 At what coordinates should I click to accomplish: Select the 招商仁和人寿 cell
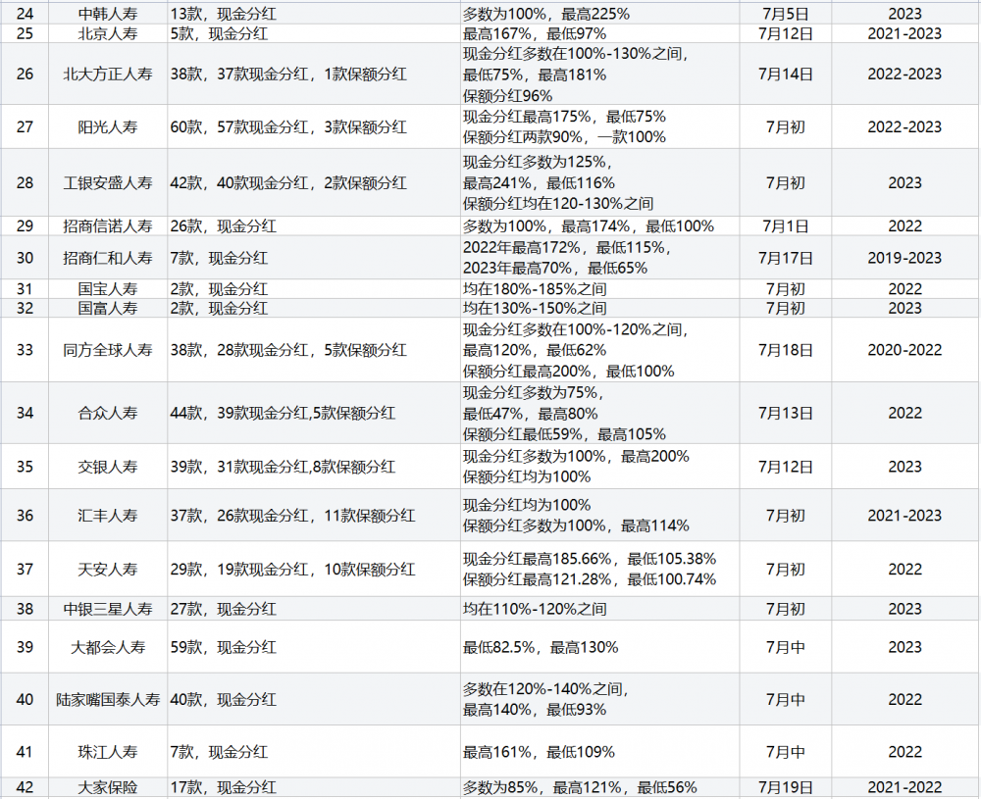(x=108, y=258)
